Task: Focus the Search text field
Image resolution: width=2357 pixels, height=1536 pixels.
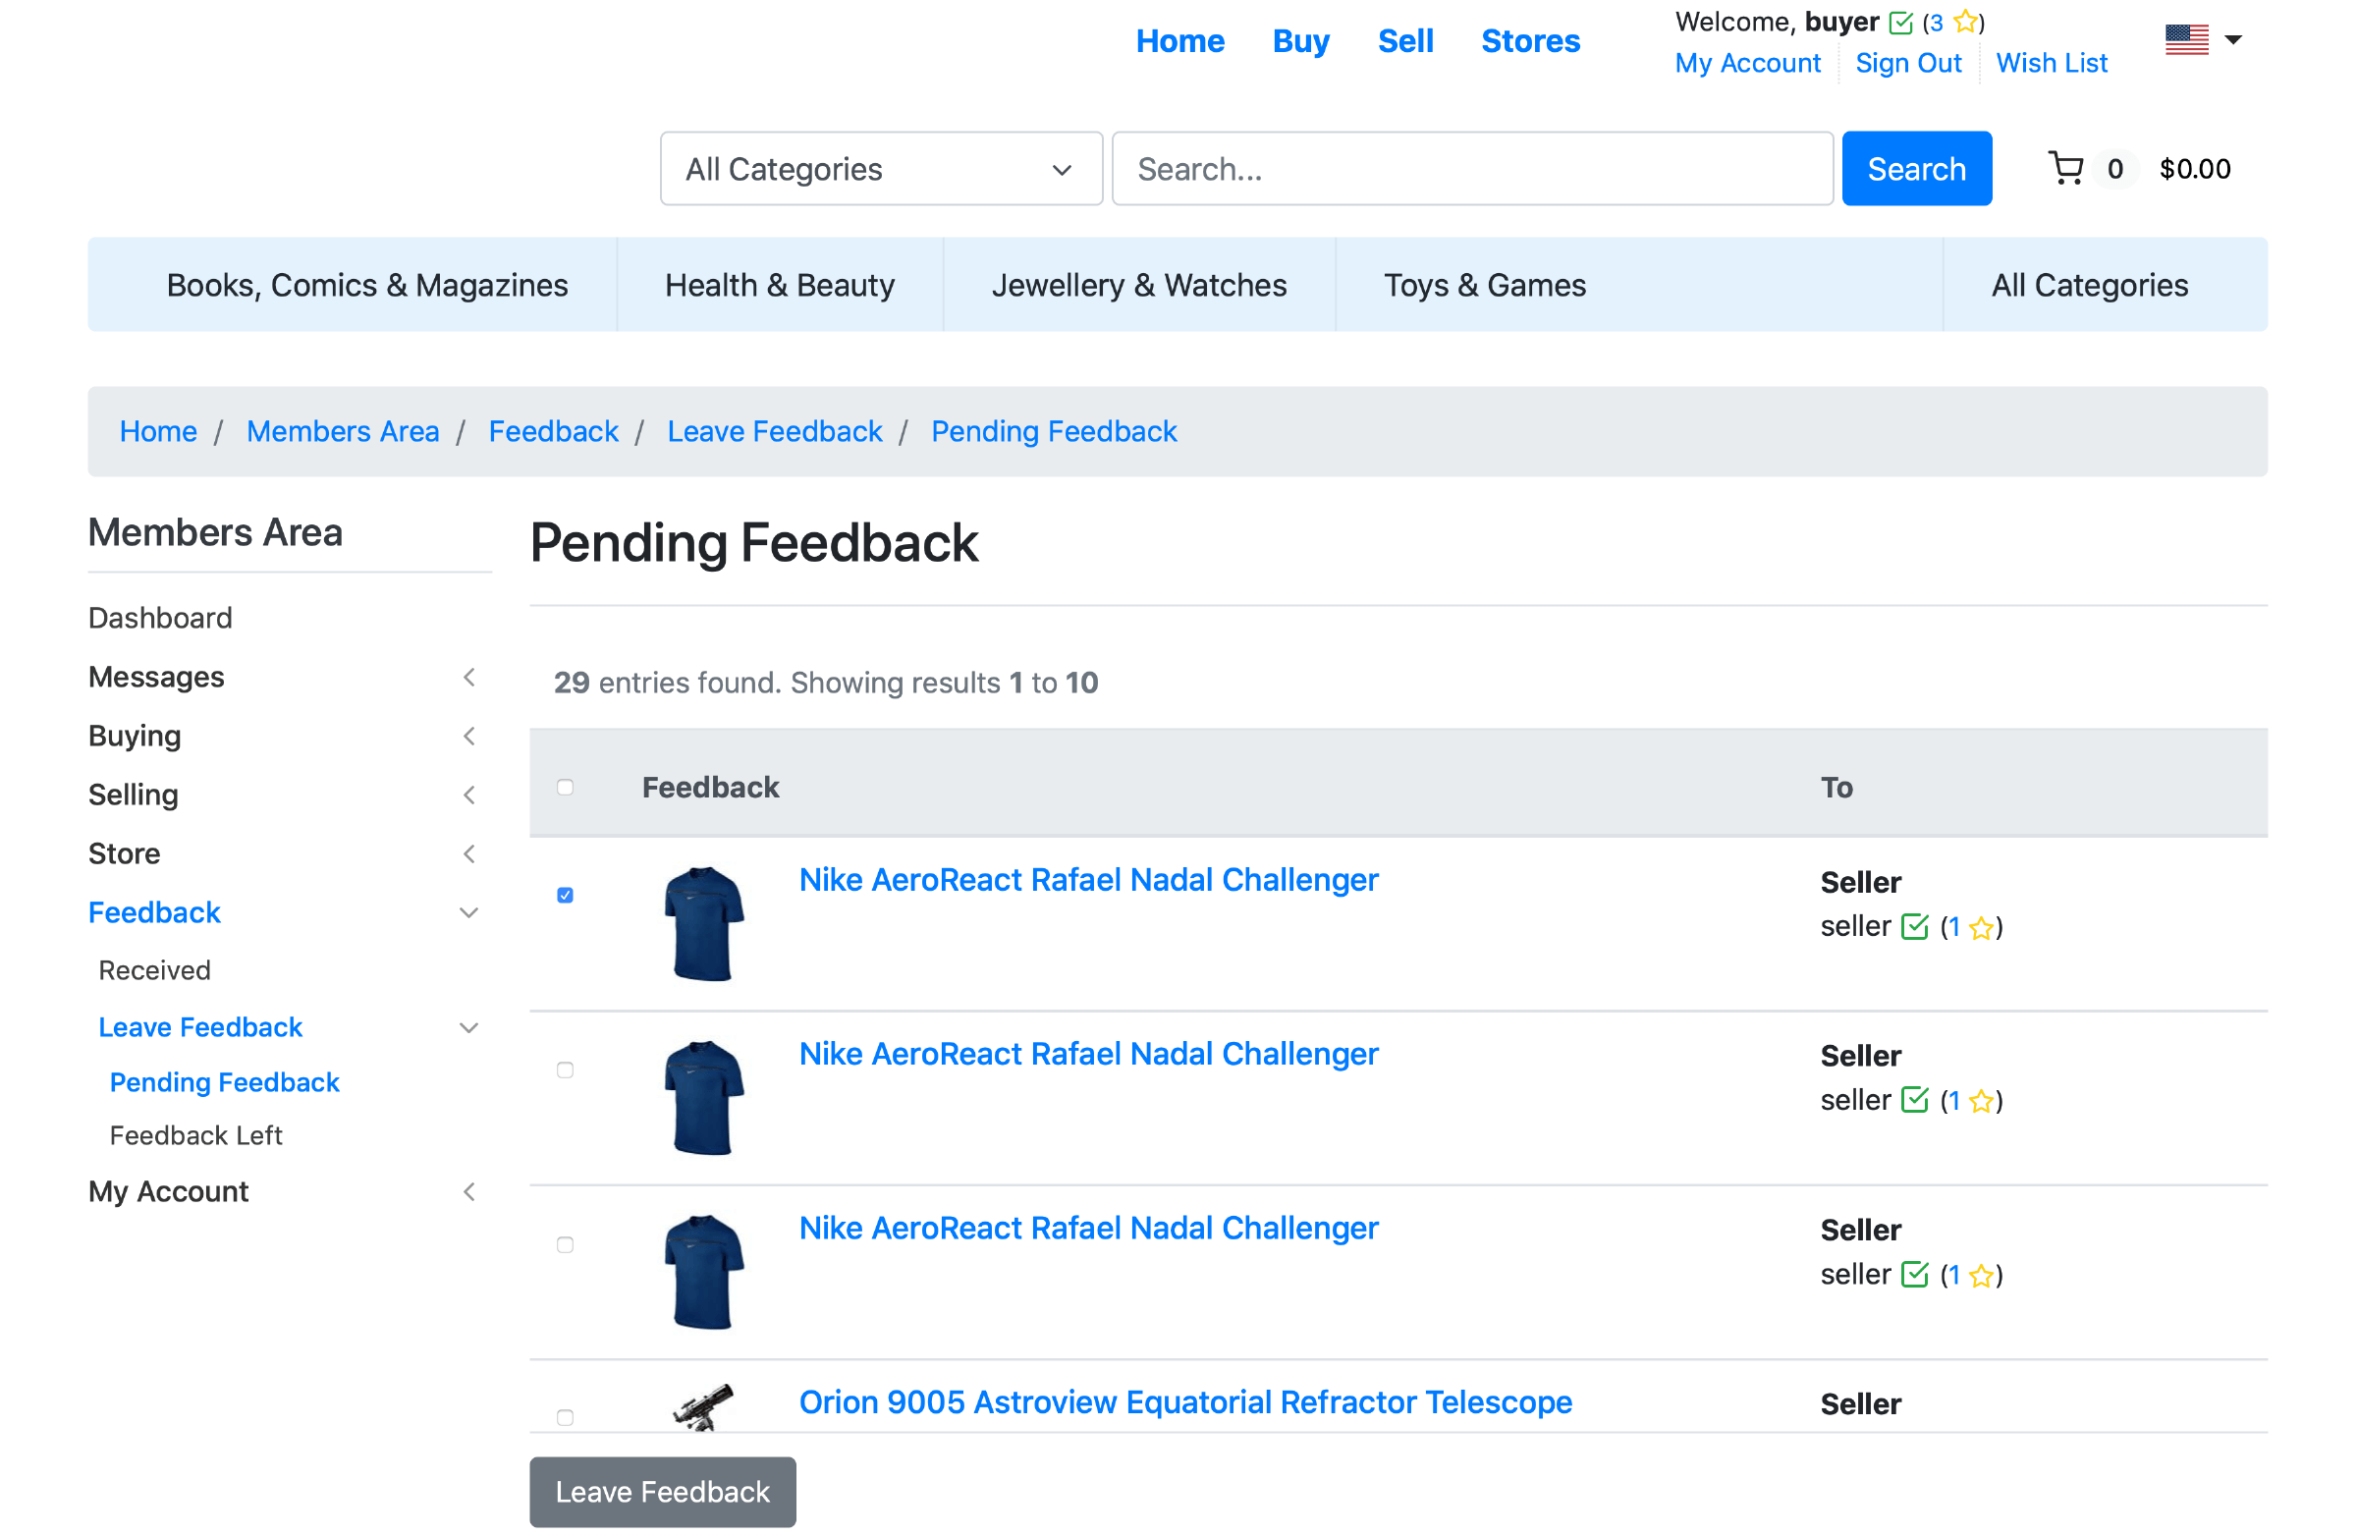Action: 1472,168
